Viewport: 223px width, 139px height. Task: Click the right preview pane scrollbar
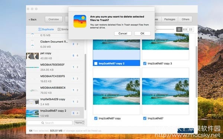(x=196, y=72)
